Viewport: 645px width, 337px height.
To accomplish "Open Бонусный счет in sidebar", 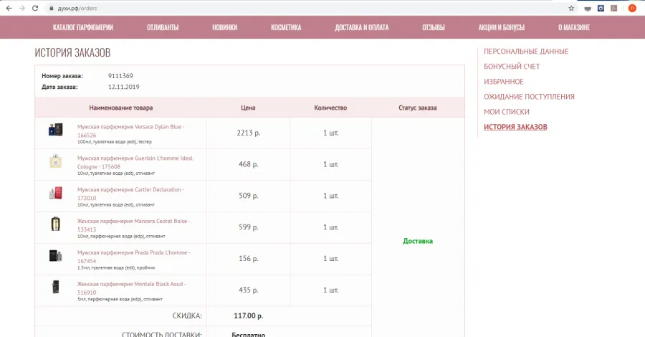I will click(x=512, y=66).
